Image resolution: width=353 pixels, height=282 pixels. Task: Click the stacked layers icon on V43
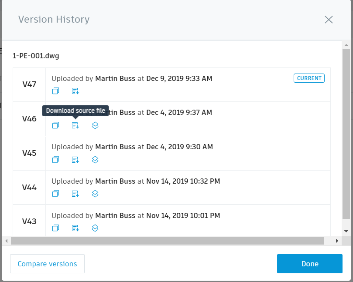95,228
